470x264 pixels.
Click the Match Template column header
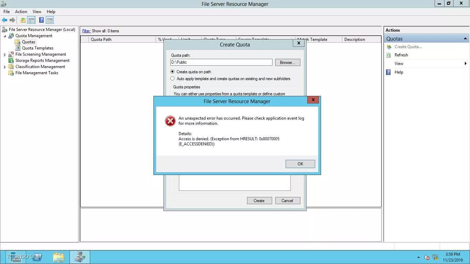click(318, 40)
